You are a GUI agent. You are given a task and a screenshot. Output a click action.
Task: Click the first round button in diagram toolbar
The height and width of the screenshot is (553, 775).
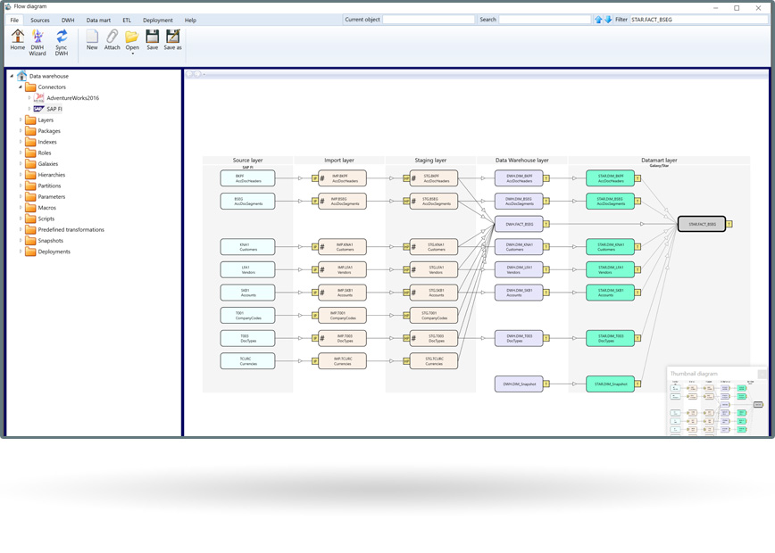(189, 74)
